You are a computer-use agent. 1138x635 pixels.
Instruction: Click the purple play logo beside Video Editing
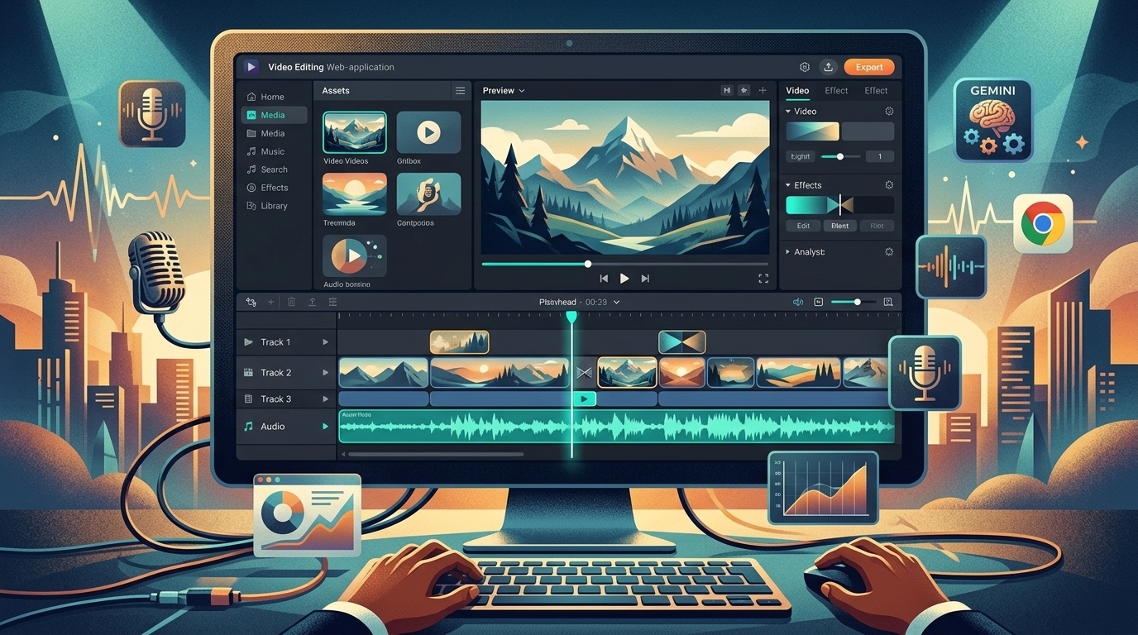pos(251,67)
